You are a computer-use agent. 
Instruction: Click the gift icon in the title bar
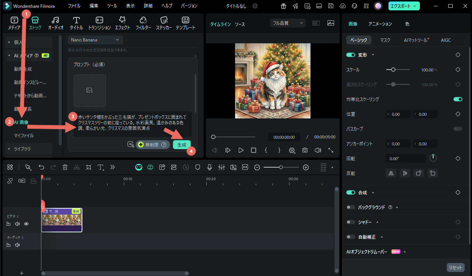pos(283,6)
